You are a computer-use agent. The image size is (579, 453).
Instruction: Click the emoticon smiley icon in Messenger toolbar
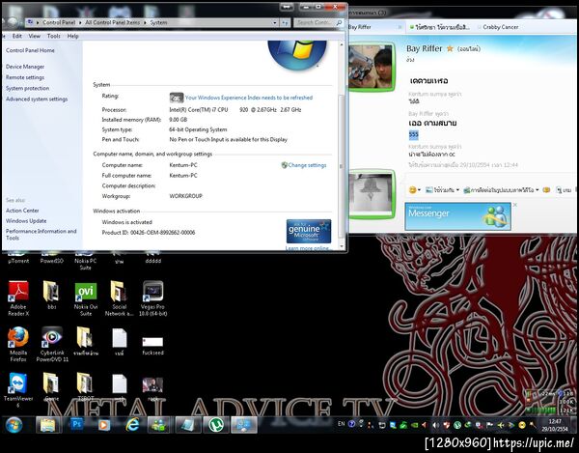[x=412, y=190]
